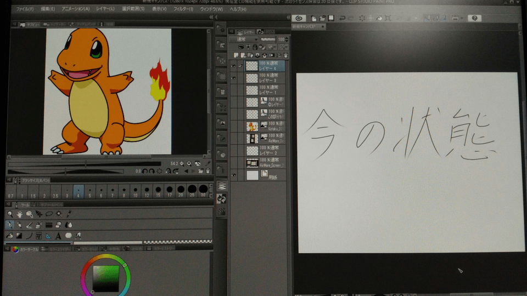Open アニメーション(A) menu
Image resolution: width=527 pixels, height=296 pixels.
pos(76,9)
